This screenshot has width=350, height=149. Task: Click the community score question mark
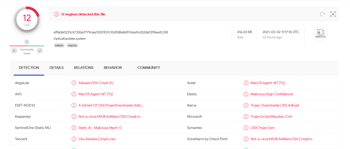(27, 42)
